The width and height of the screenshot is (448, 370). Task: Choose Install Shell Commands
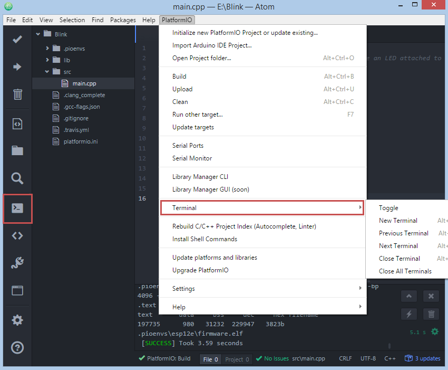(x=262, y=239)
